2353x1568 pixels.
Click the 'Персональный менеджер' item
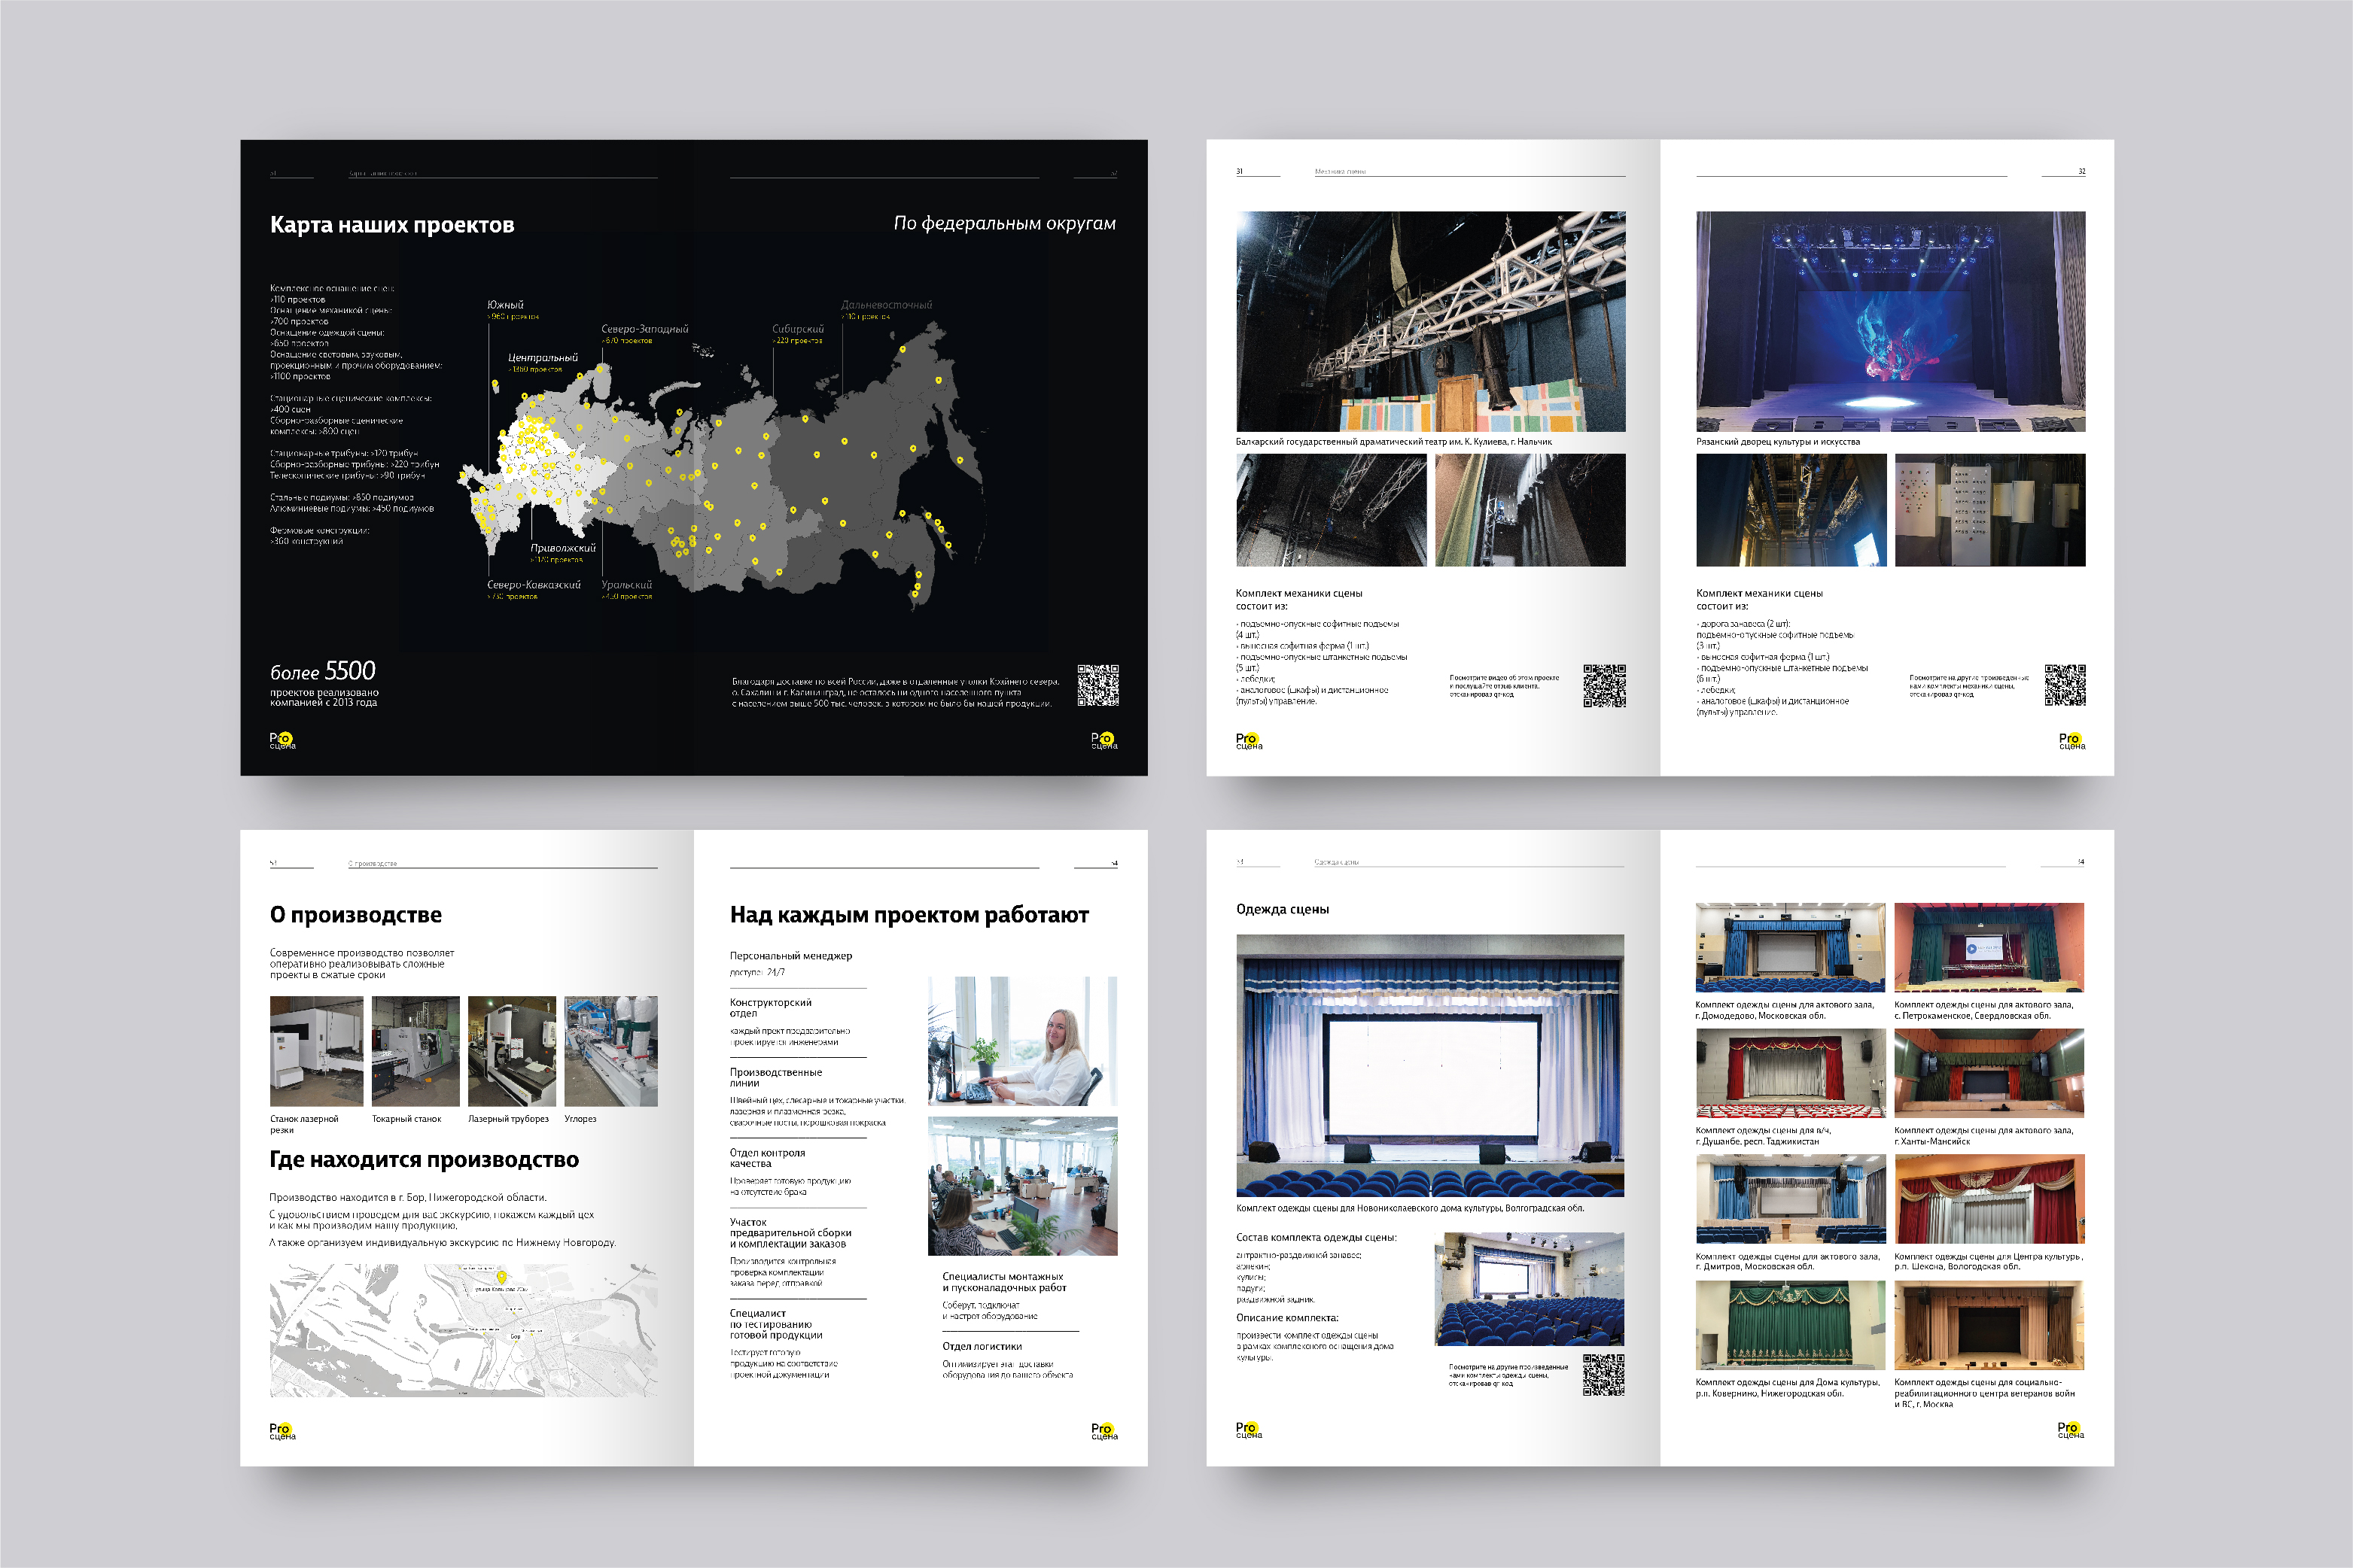(790, 956)
